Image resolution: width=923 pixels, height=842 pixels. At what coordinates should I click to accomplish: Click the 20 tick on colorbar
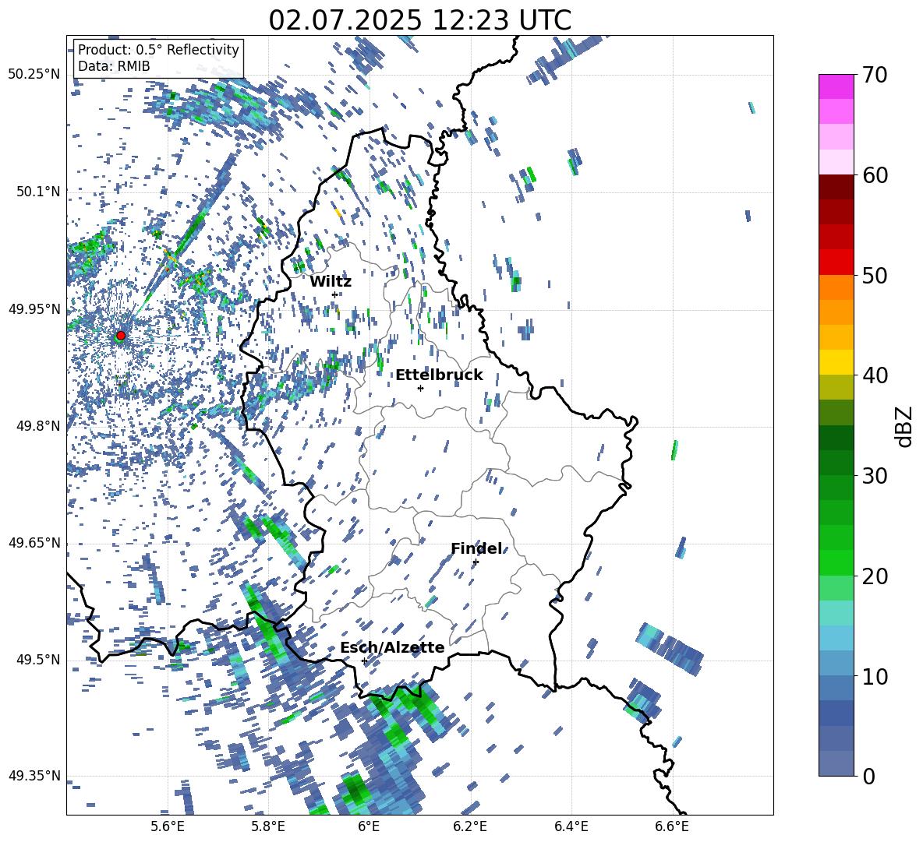click(x=875, y=576)
